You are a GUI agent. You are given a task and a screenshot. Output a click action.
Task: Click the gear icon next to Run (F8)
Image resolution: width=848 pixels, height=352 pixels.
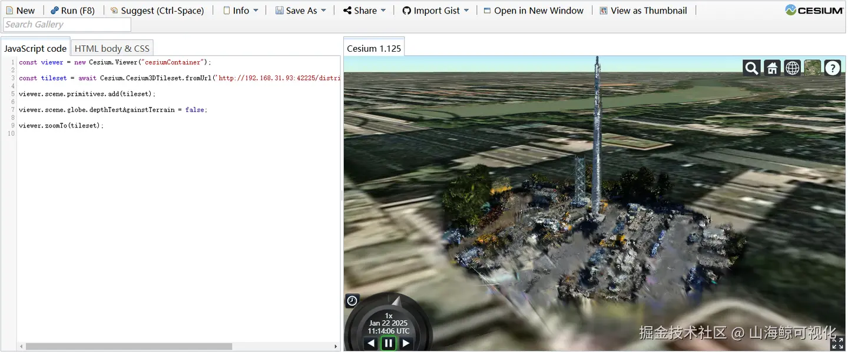pos(54,11)
